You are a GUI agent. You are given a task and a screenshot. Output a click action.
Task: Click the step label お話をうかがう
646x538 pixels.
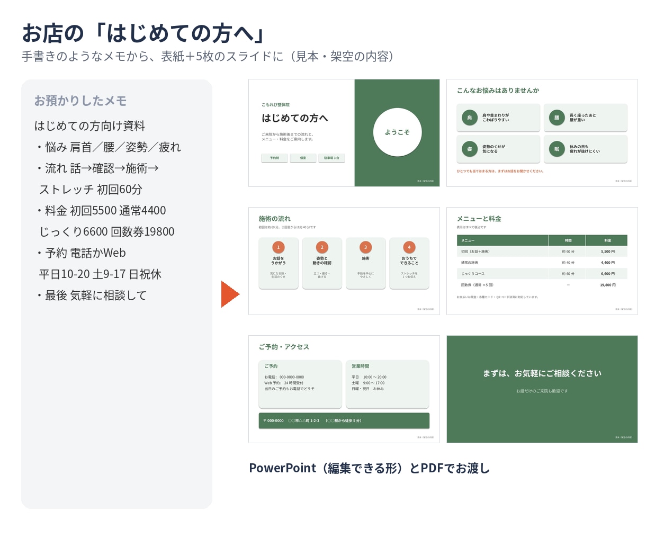279,261
